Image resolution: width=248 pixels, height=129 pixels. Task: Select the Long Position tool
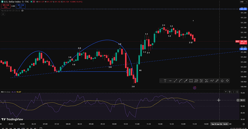201,81
